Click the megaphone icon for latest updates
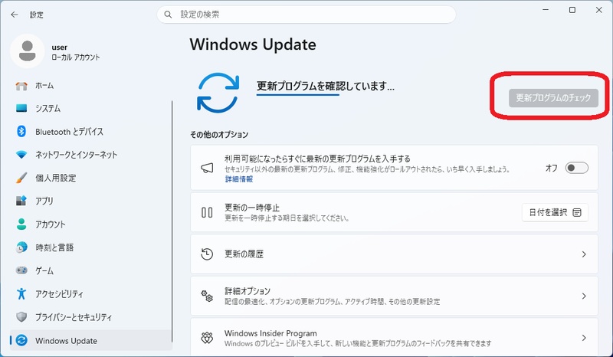613x357 pixels. click(207, 168)
